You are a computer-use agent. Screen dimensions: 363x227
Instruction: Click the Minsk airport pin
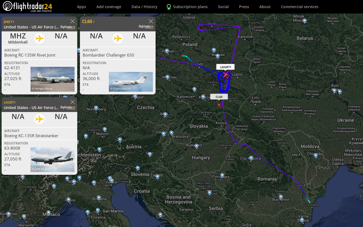[304, 21]
